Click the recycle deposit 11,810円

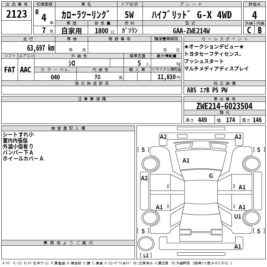point(169,77)
